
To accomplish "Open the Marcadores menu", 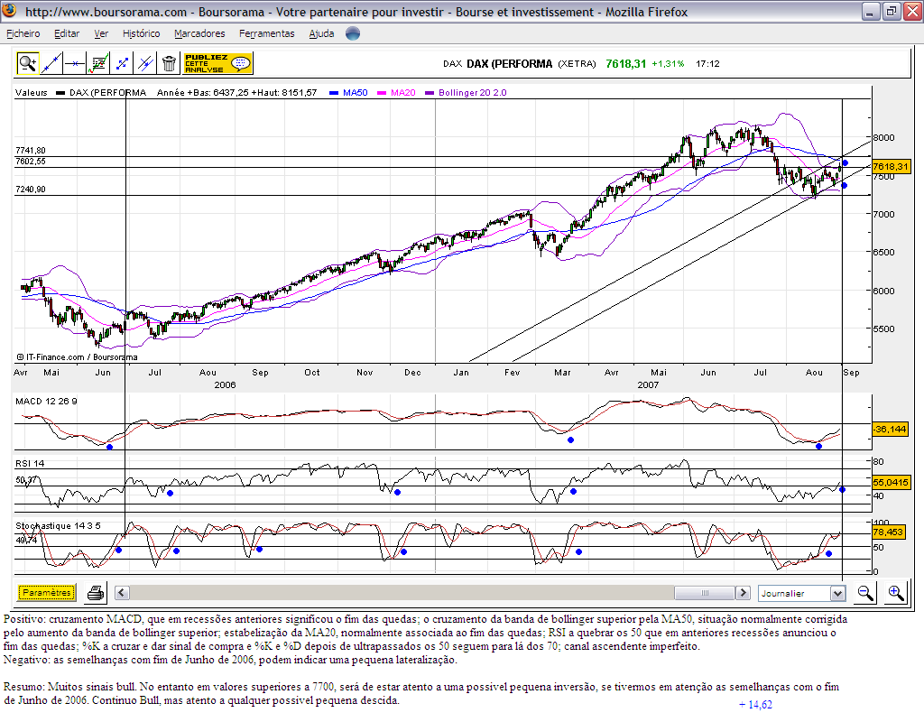I will (x=199, y=33).
